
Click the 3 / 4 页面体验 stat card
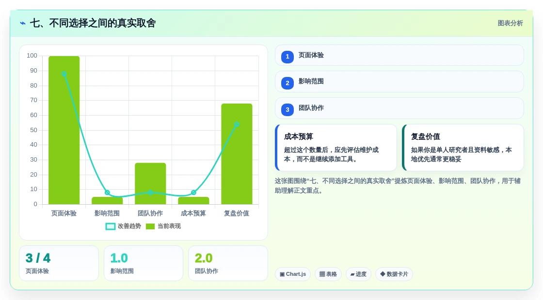(59, 263)
